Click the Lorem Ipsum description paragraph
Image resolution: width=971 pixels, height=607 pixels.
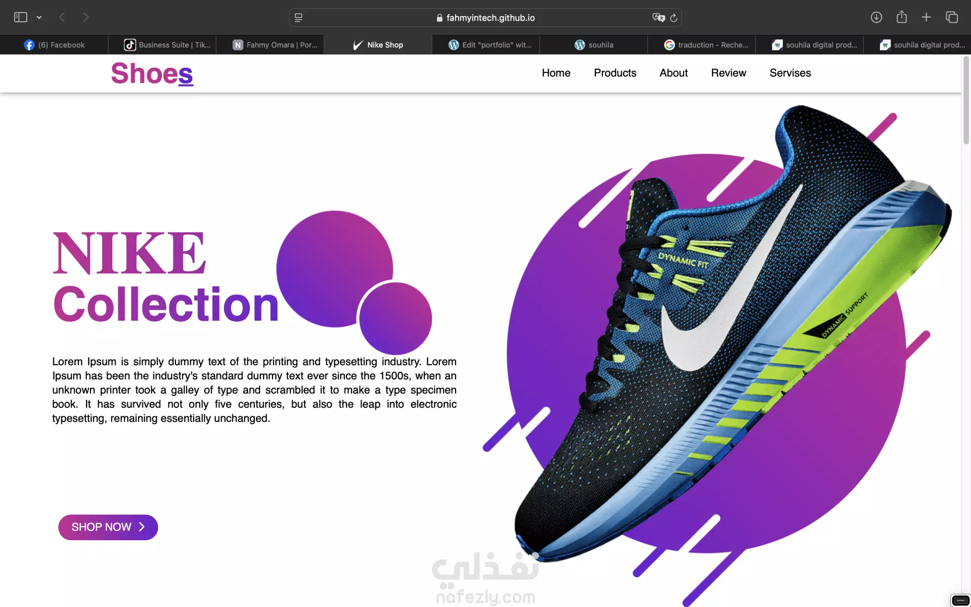pos(254,390)
